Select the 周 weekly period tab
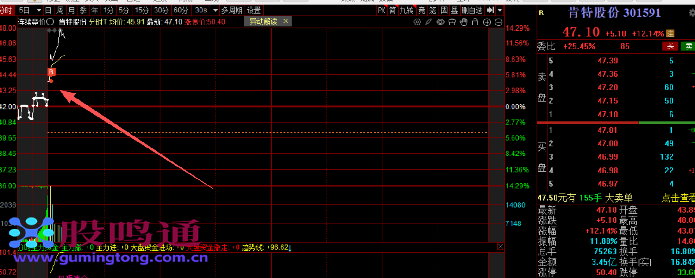The image size is (695, 278). tap(60, 10)
